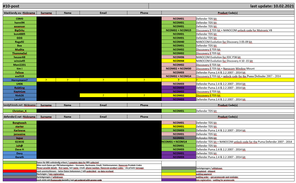The width and height of the screenshot is (296, 183).
Task: Select nickname cell starter
Action: coord(20,126)
